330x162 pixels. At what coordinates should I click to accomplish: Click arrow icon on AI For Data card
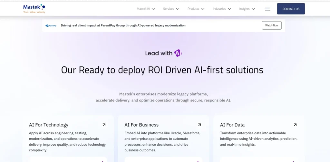295,125
